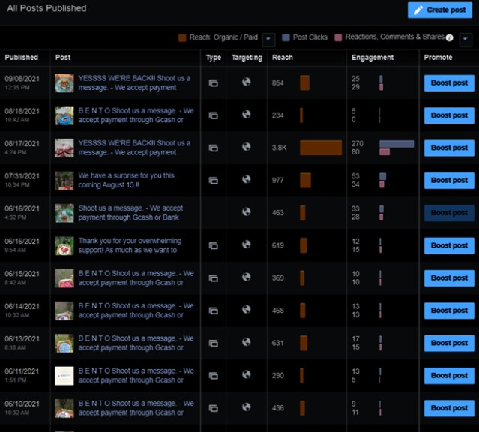Click the thumbnail of the 08/17/2021 post
Screen dimensions: 479x432
64,148
